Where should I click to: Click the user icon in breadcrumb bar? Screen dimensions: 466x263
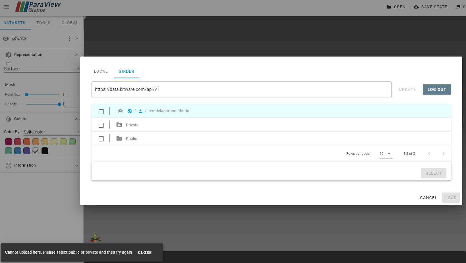point(140,111)
